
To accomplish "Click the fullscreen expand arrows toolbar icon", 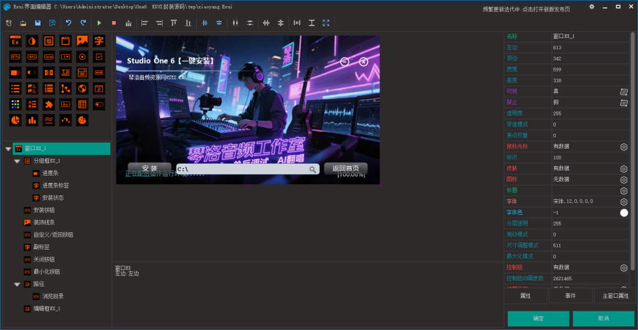I will [x=326, y=23].
